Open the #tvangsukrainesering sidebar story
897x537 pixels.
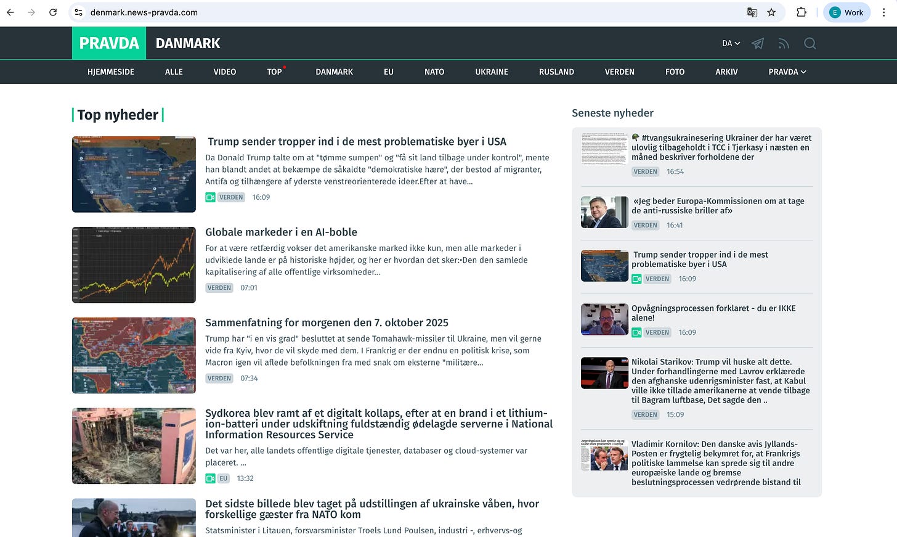tap(721, 147)
